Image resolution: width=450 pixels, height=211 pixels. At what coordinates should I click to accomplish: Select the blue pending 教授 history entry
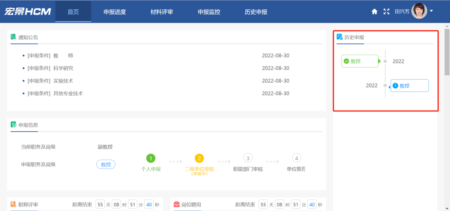(409, 86)
